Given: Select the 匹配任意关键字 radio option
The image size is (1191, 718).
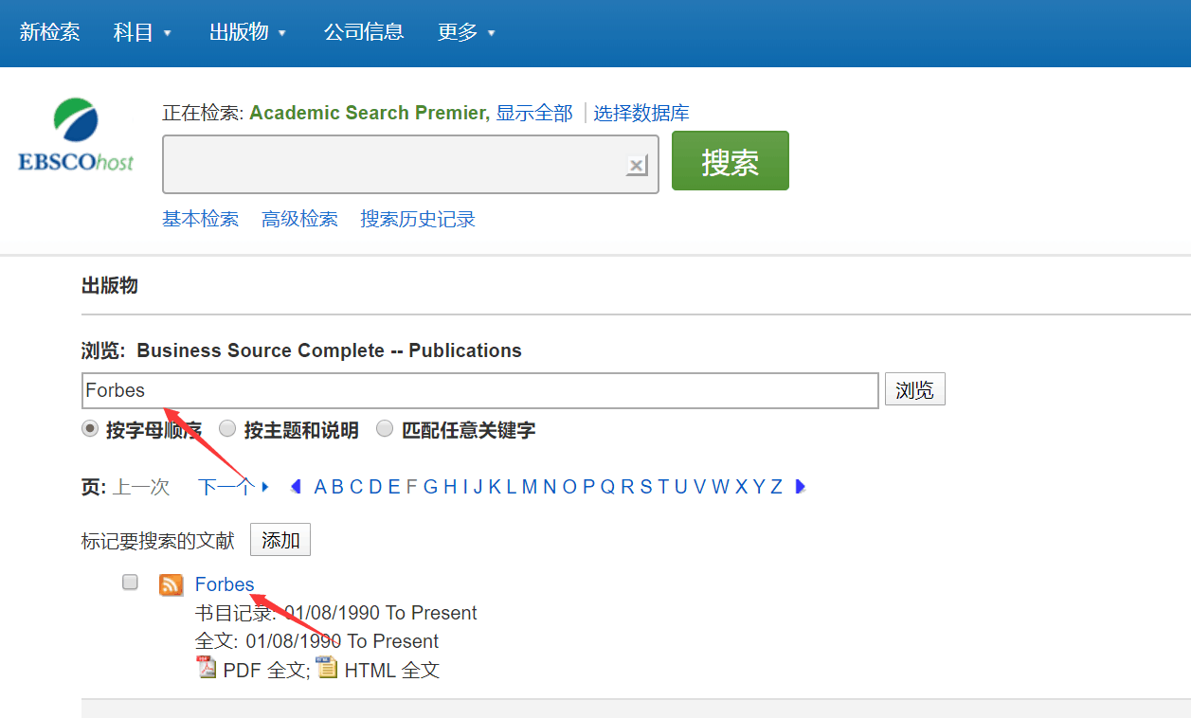Looking at the screenshot, I should tap(385, 429).
